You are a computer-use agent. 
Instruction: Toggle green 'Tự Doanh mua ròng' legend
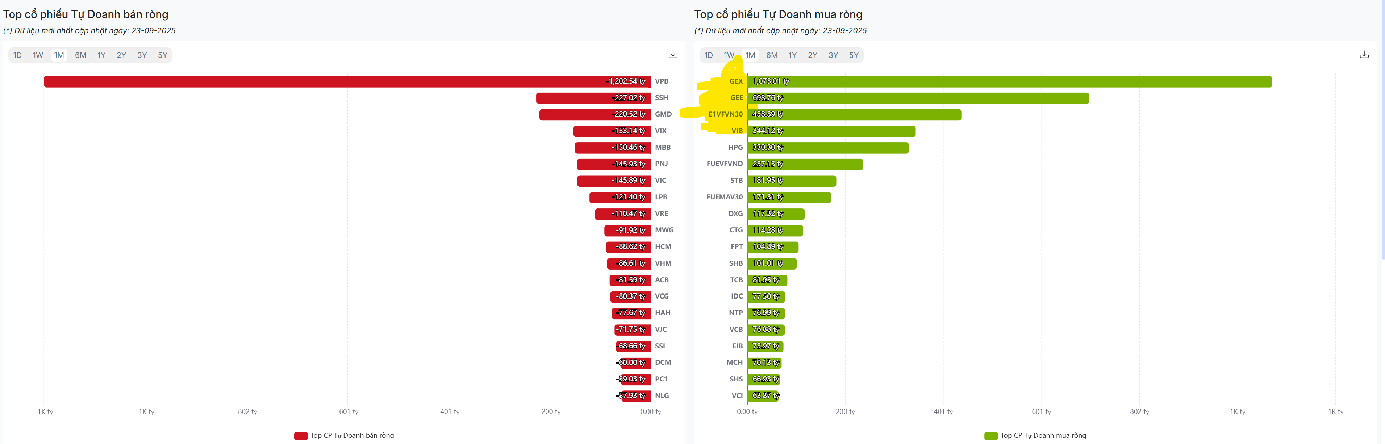click(1035, 435)
